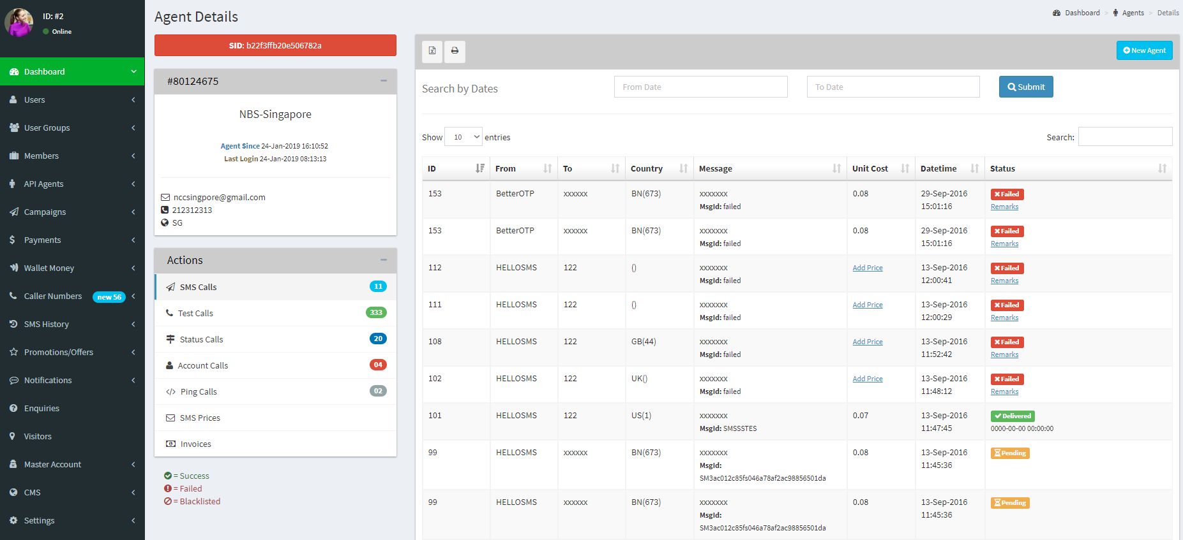
Task: Open Status Calls action item
Action: coord(275,339)
